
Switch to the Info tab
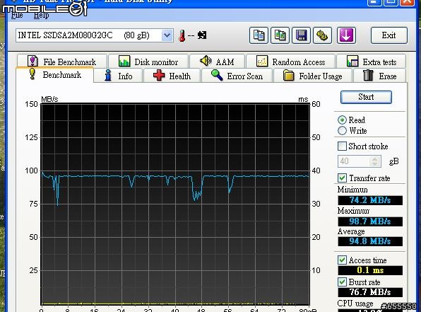coord(119,76)
